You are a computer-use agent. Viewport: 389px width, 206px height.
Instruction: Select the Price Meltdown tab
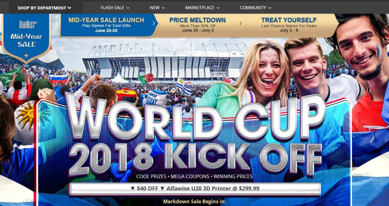198,25
